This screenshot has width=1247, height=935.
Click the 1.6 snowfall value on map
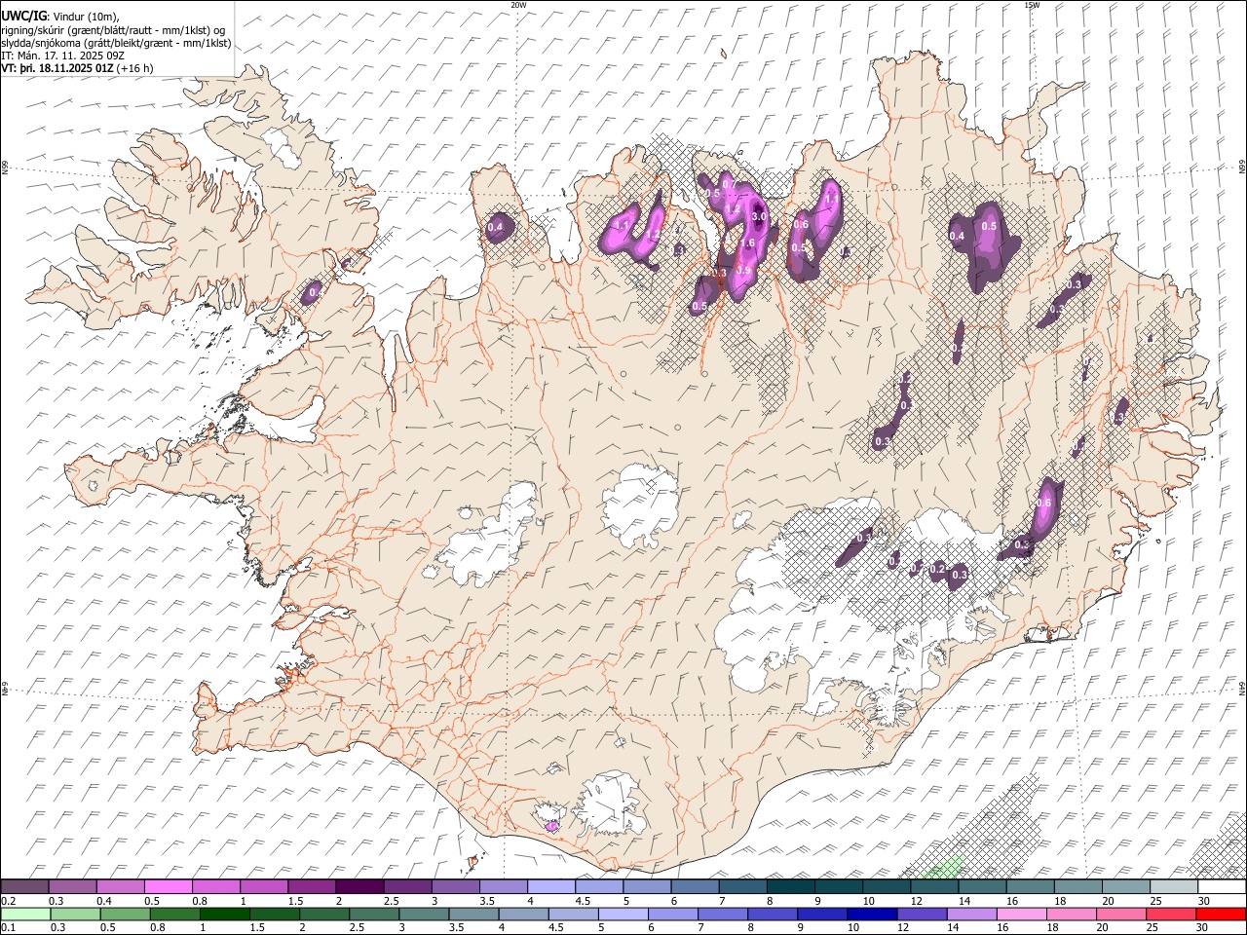pyautogui.click(x=748, y=243)
